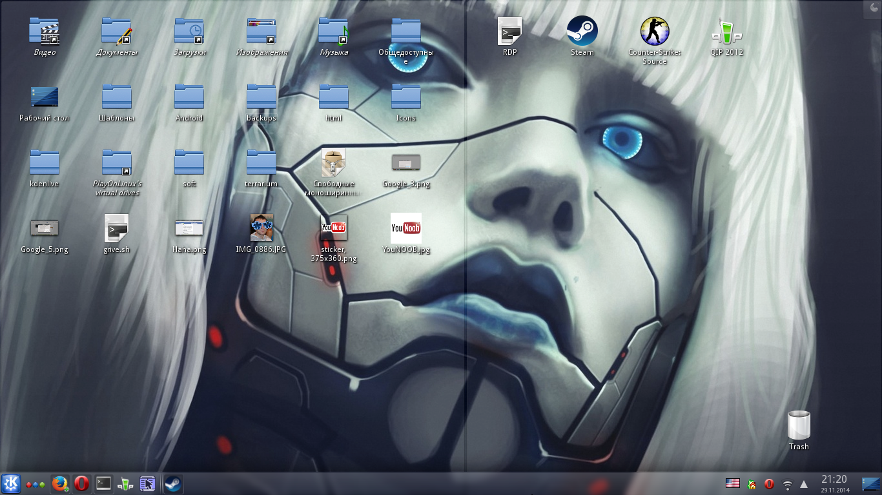The height and width of the screenshot is (495, 882).
Task: Open the soft folder
Action: click(x=189, y=162)
